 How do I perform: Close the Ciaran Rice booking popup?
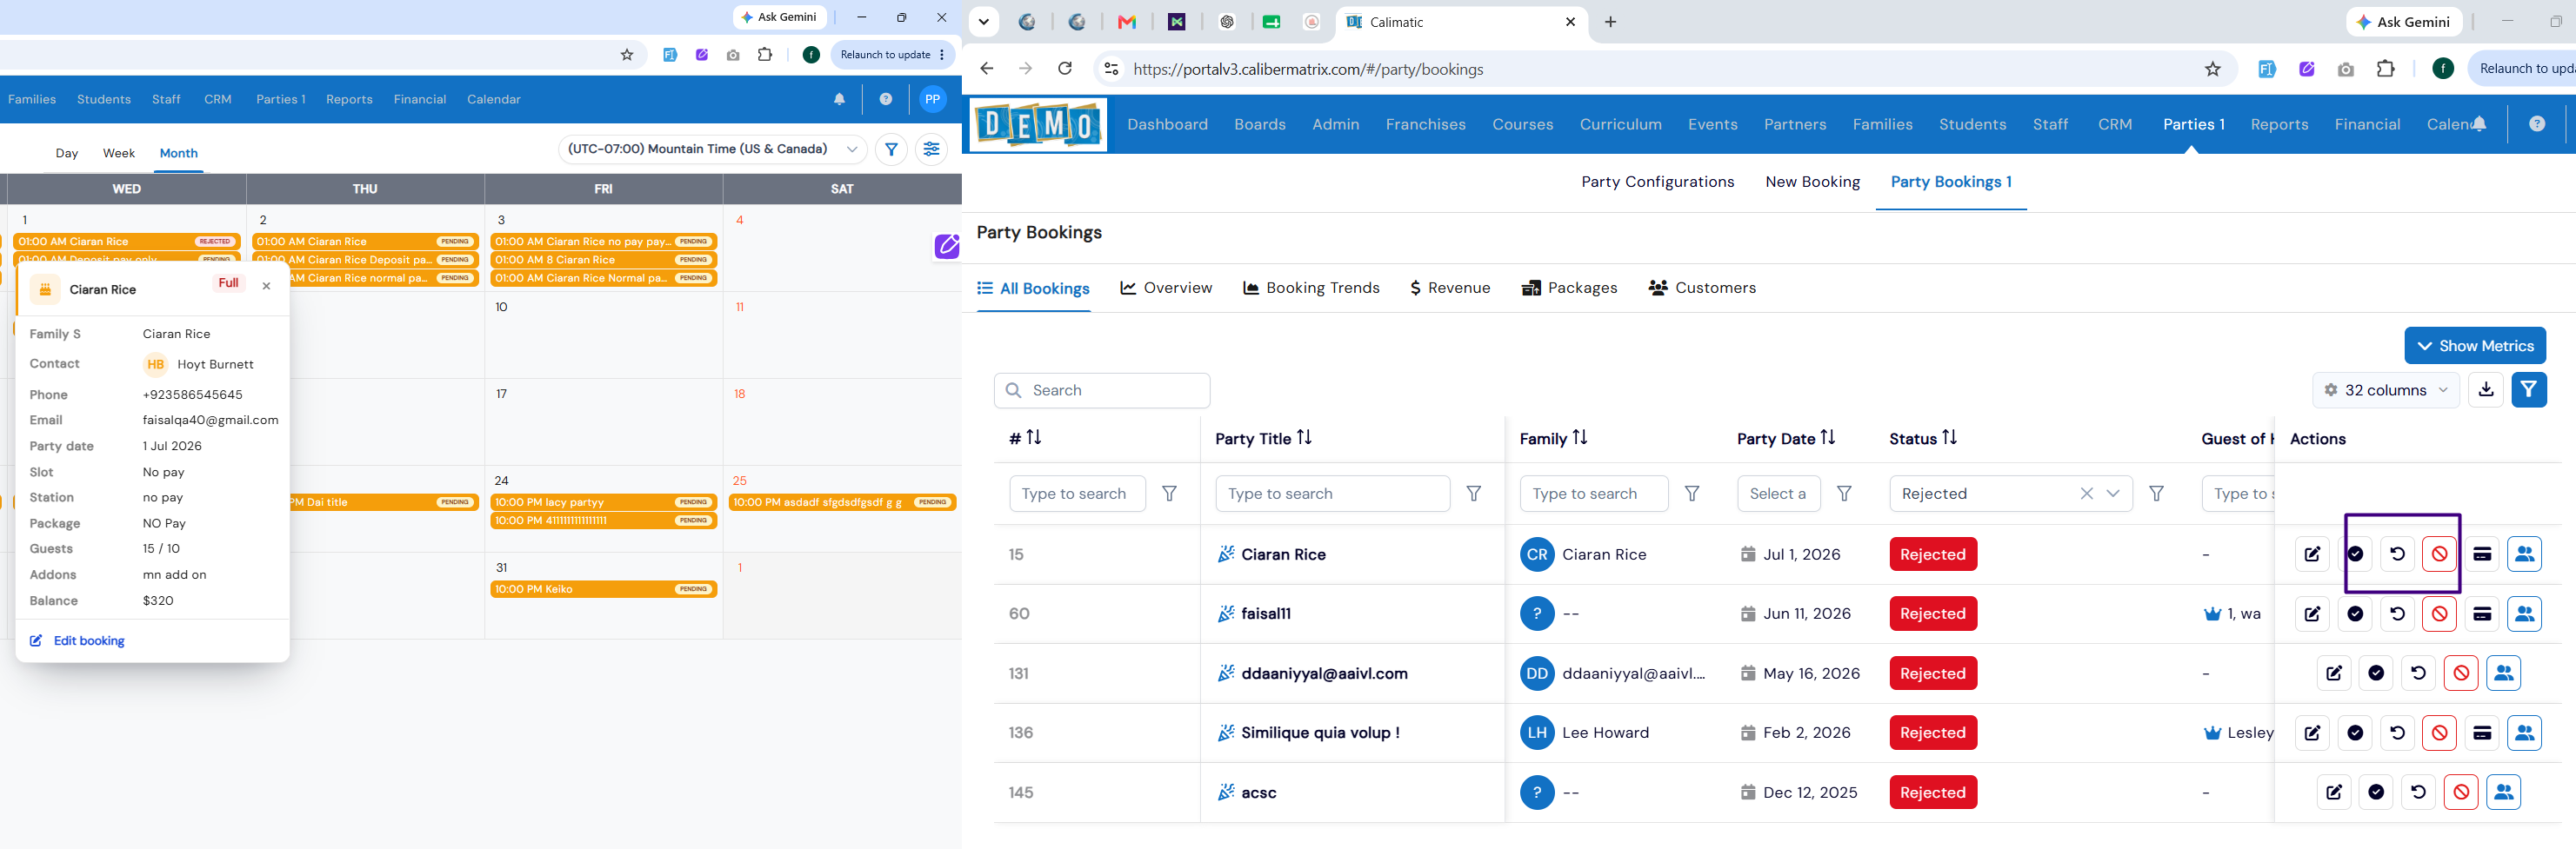tap(266, 286)
